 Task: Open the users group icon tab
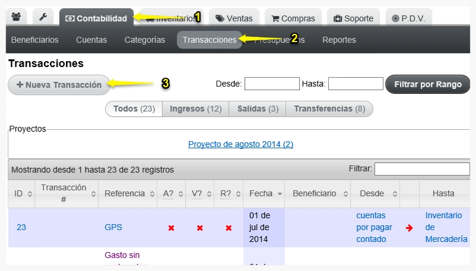pos(16,17)
